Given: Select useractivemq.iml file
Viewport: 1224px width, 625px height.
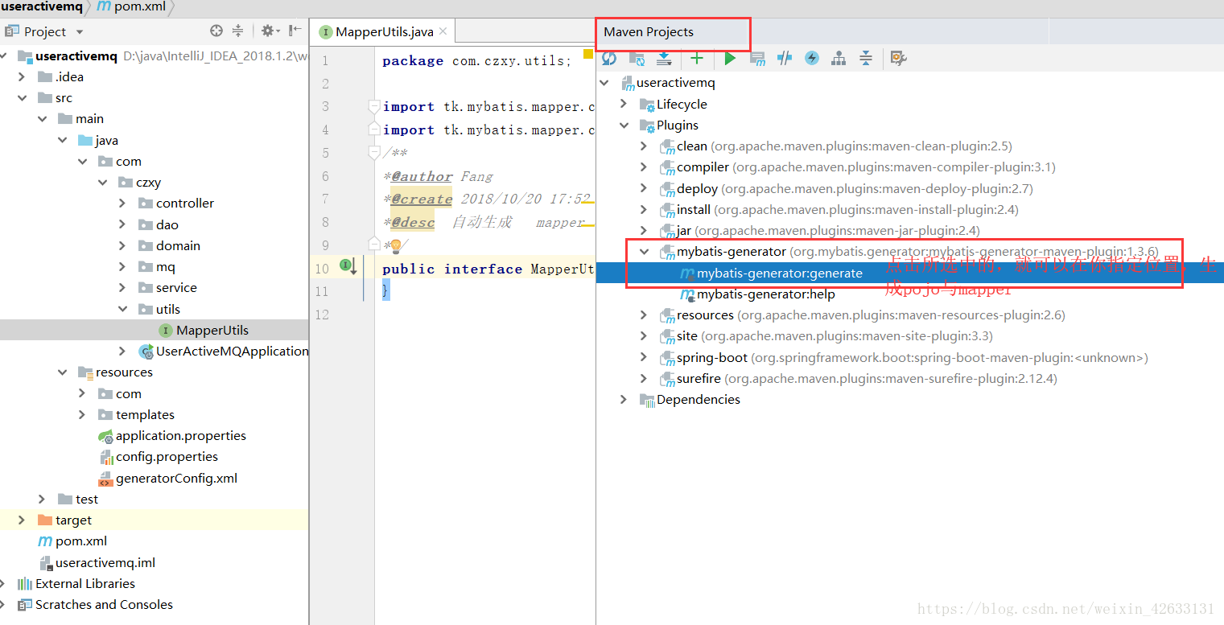Looking at the screenshot, I should (97, 562).
